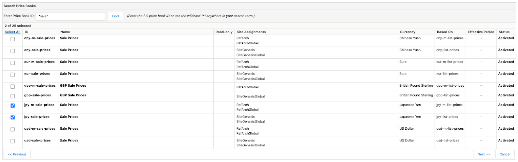Uncheck the jpy-m-sale-prices checkbox
The image size is (518, 162).
click(13, 106)
